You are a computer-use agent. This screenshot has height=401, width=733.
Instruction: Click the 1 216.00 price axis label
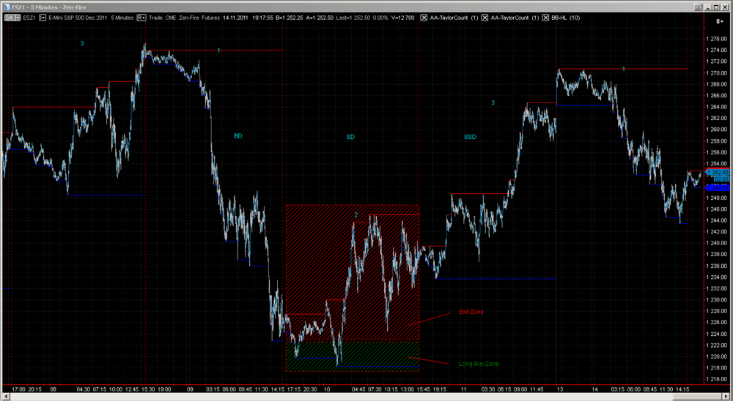coord(718,380)
